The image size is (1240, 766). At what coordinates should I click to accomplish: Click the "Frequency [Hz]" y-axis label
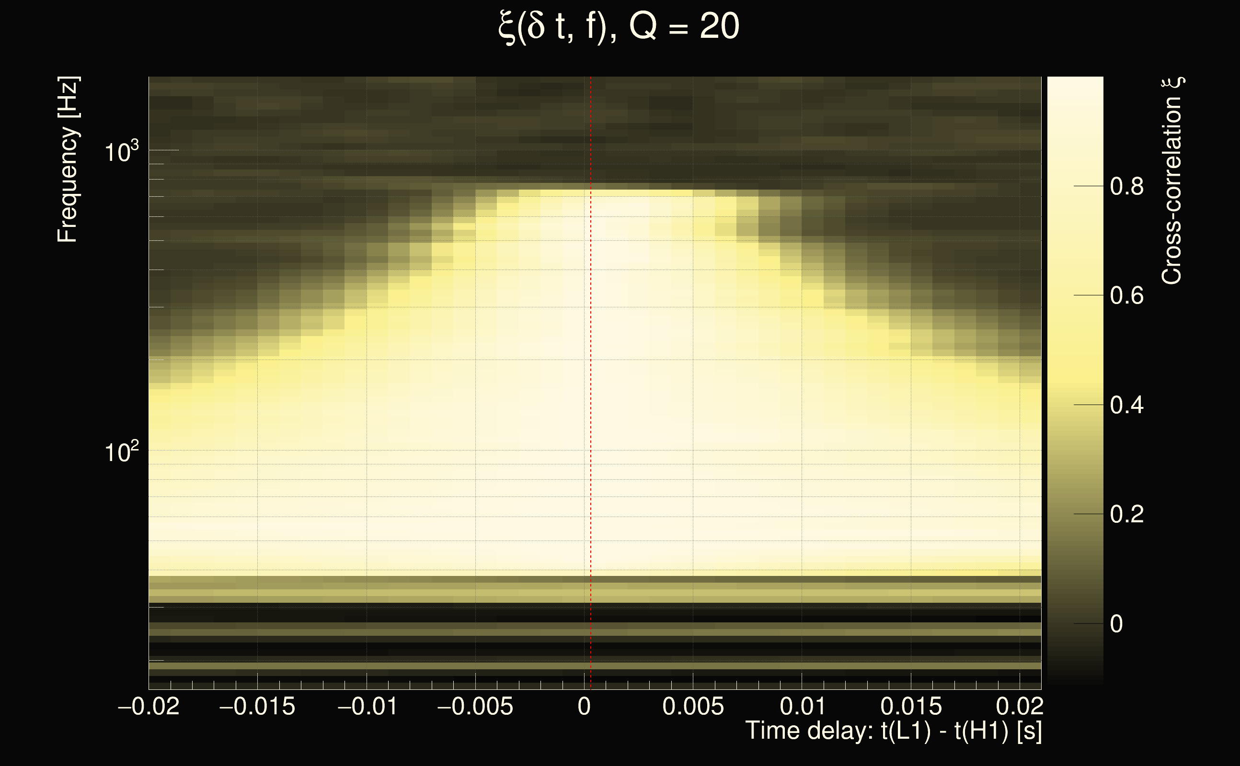[68, 159]
